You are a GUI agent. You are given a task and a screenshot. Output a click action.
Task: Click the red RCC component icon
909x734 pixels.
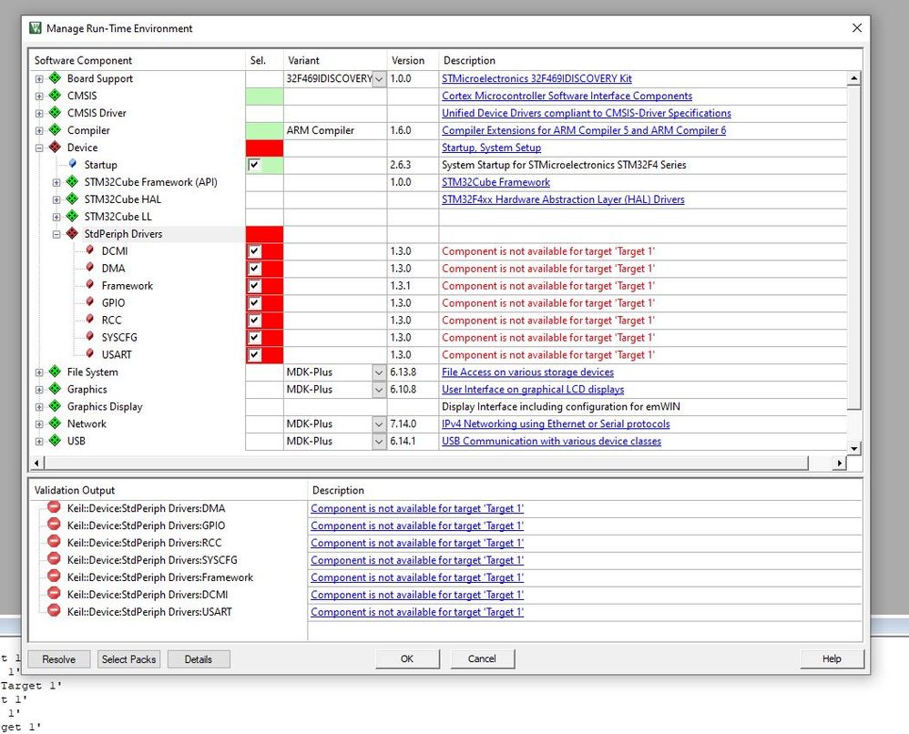pos(90,320)
